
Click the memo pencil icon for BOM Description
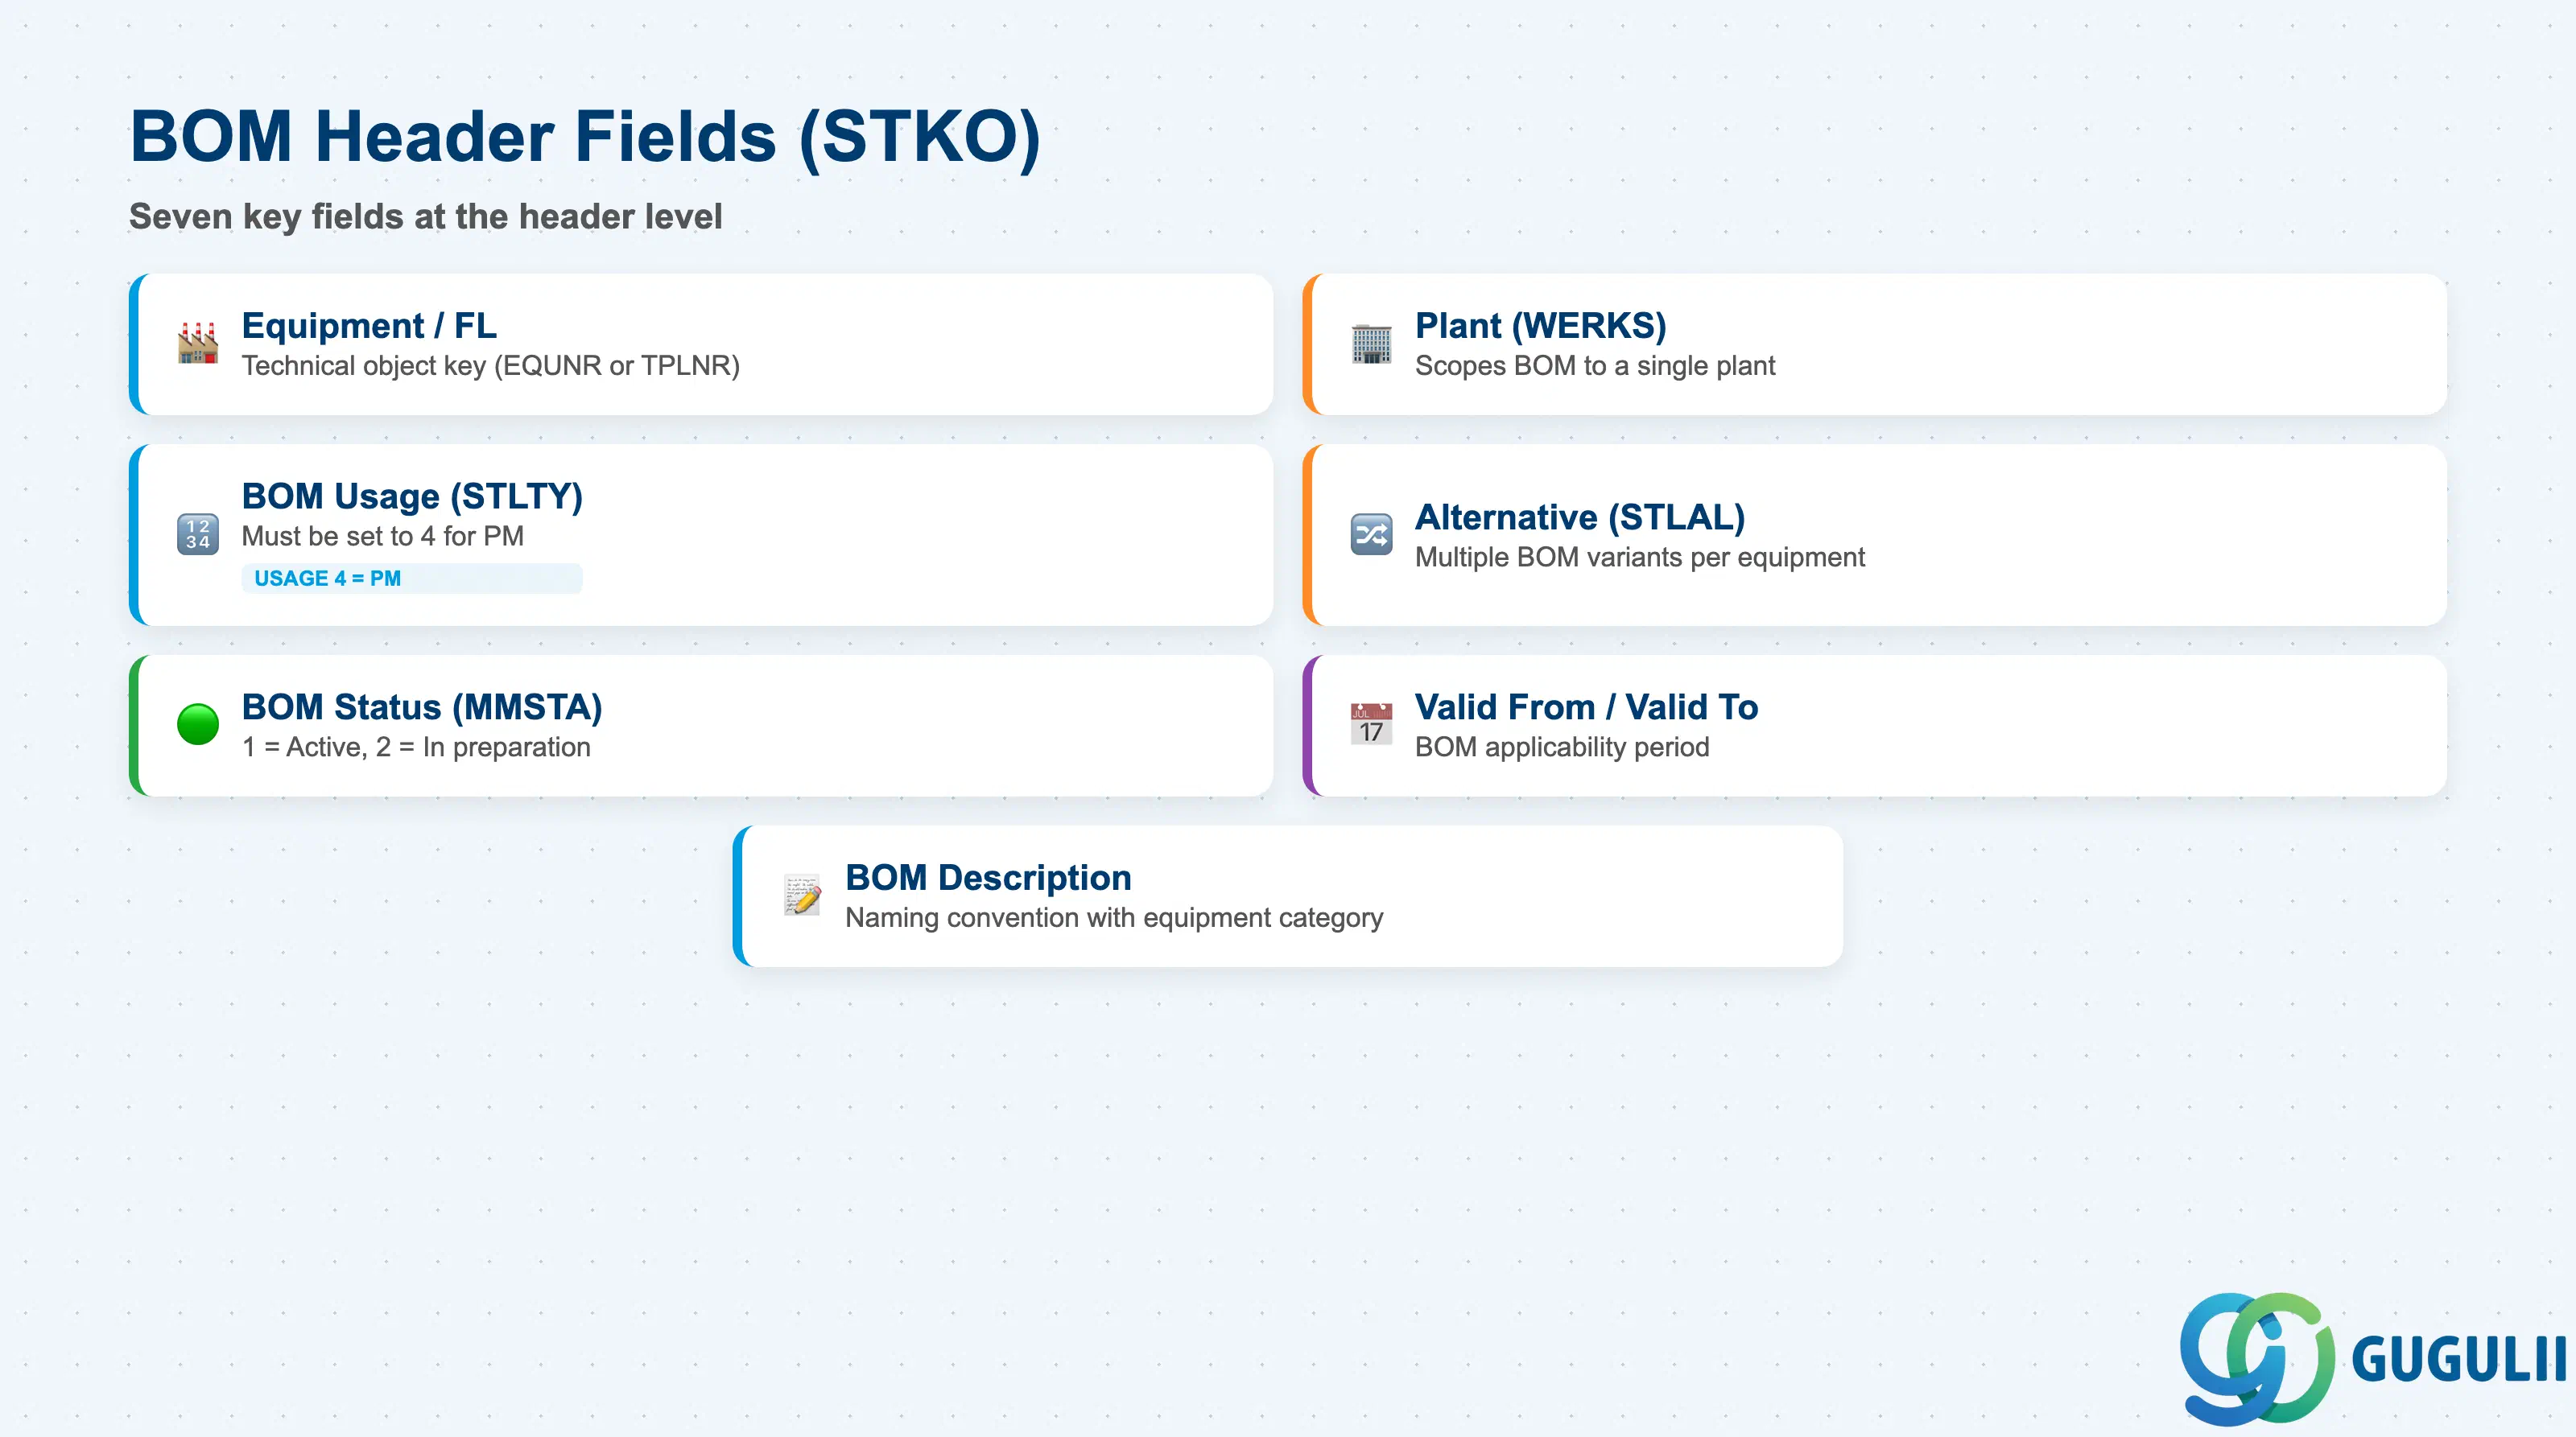click(x=802, y=896)
